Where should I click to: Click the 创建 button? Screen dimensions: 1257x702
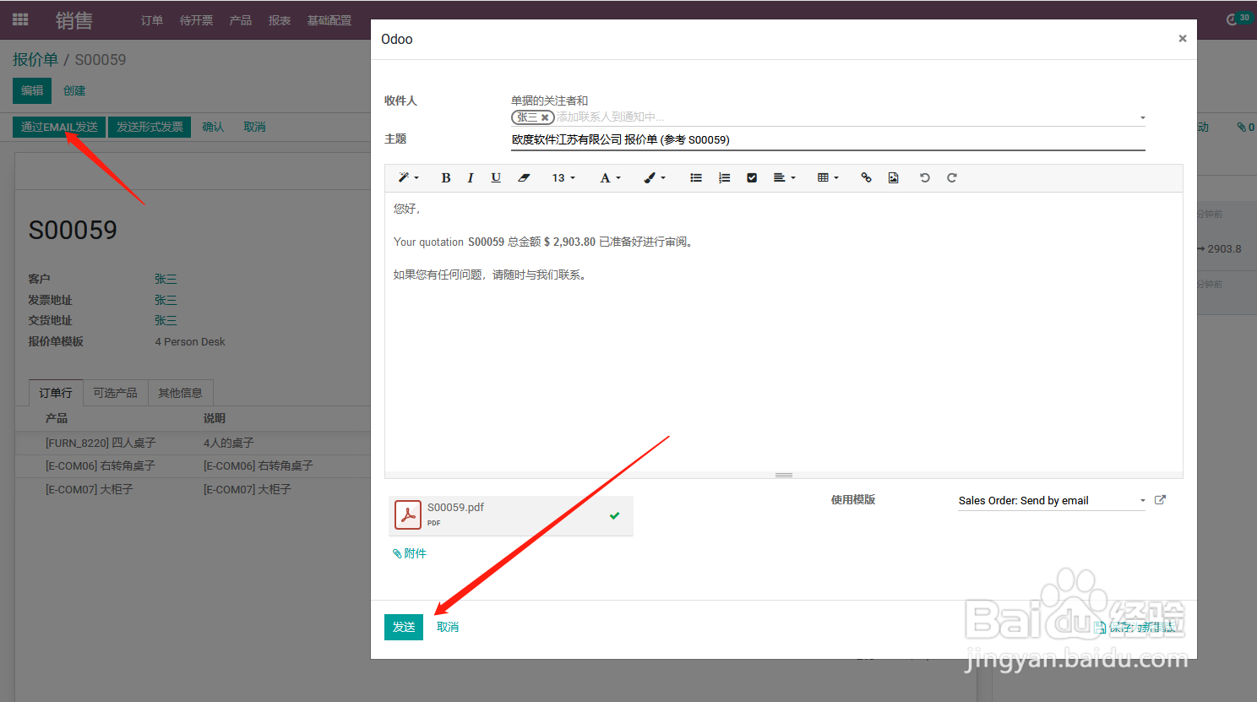pyautogui.click(x=74, y=90)
